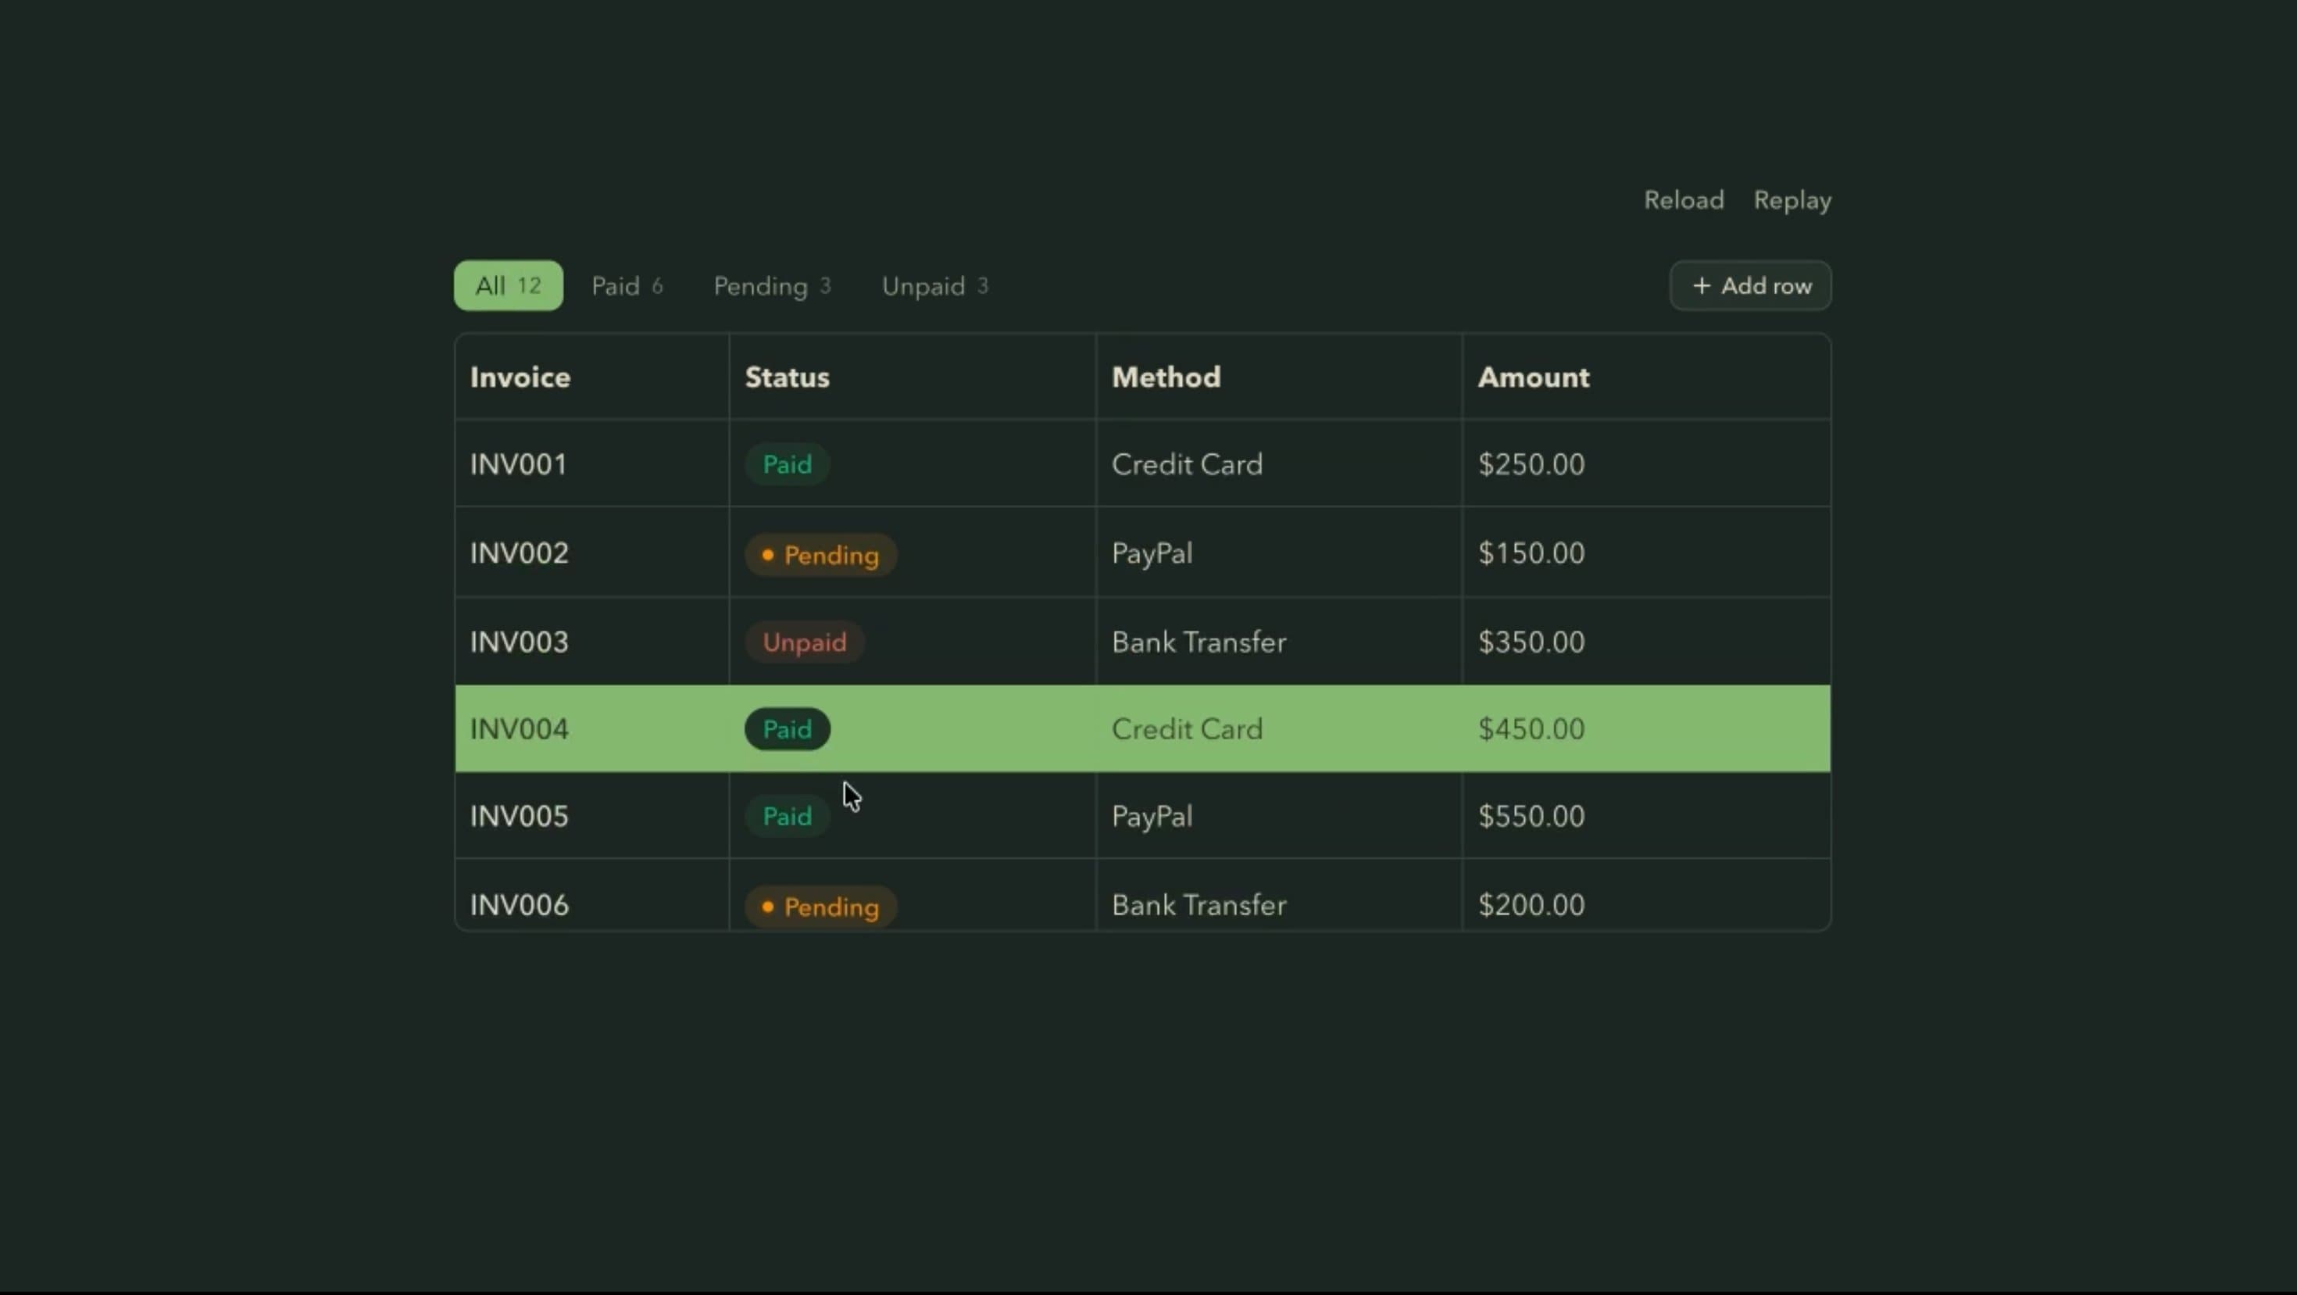This screenshot has width=2297, height=1295.
Task: Click the $350.00 amount cell
Action: pos(1646,642)
